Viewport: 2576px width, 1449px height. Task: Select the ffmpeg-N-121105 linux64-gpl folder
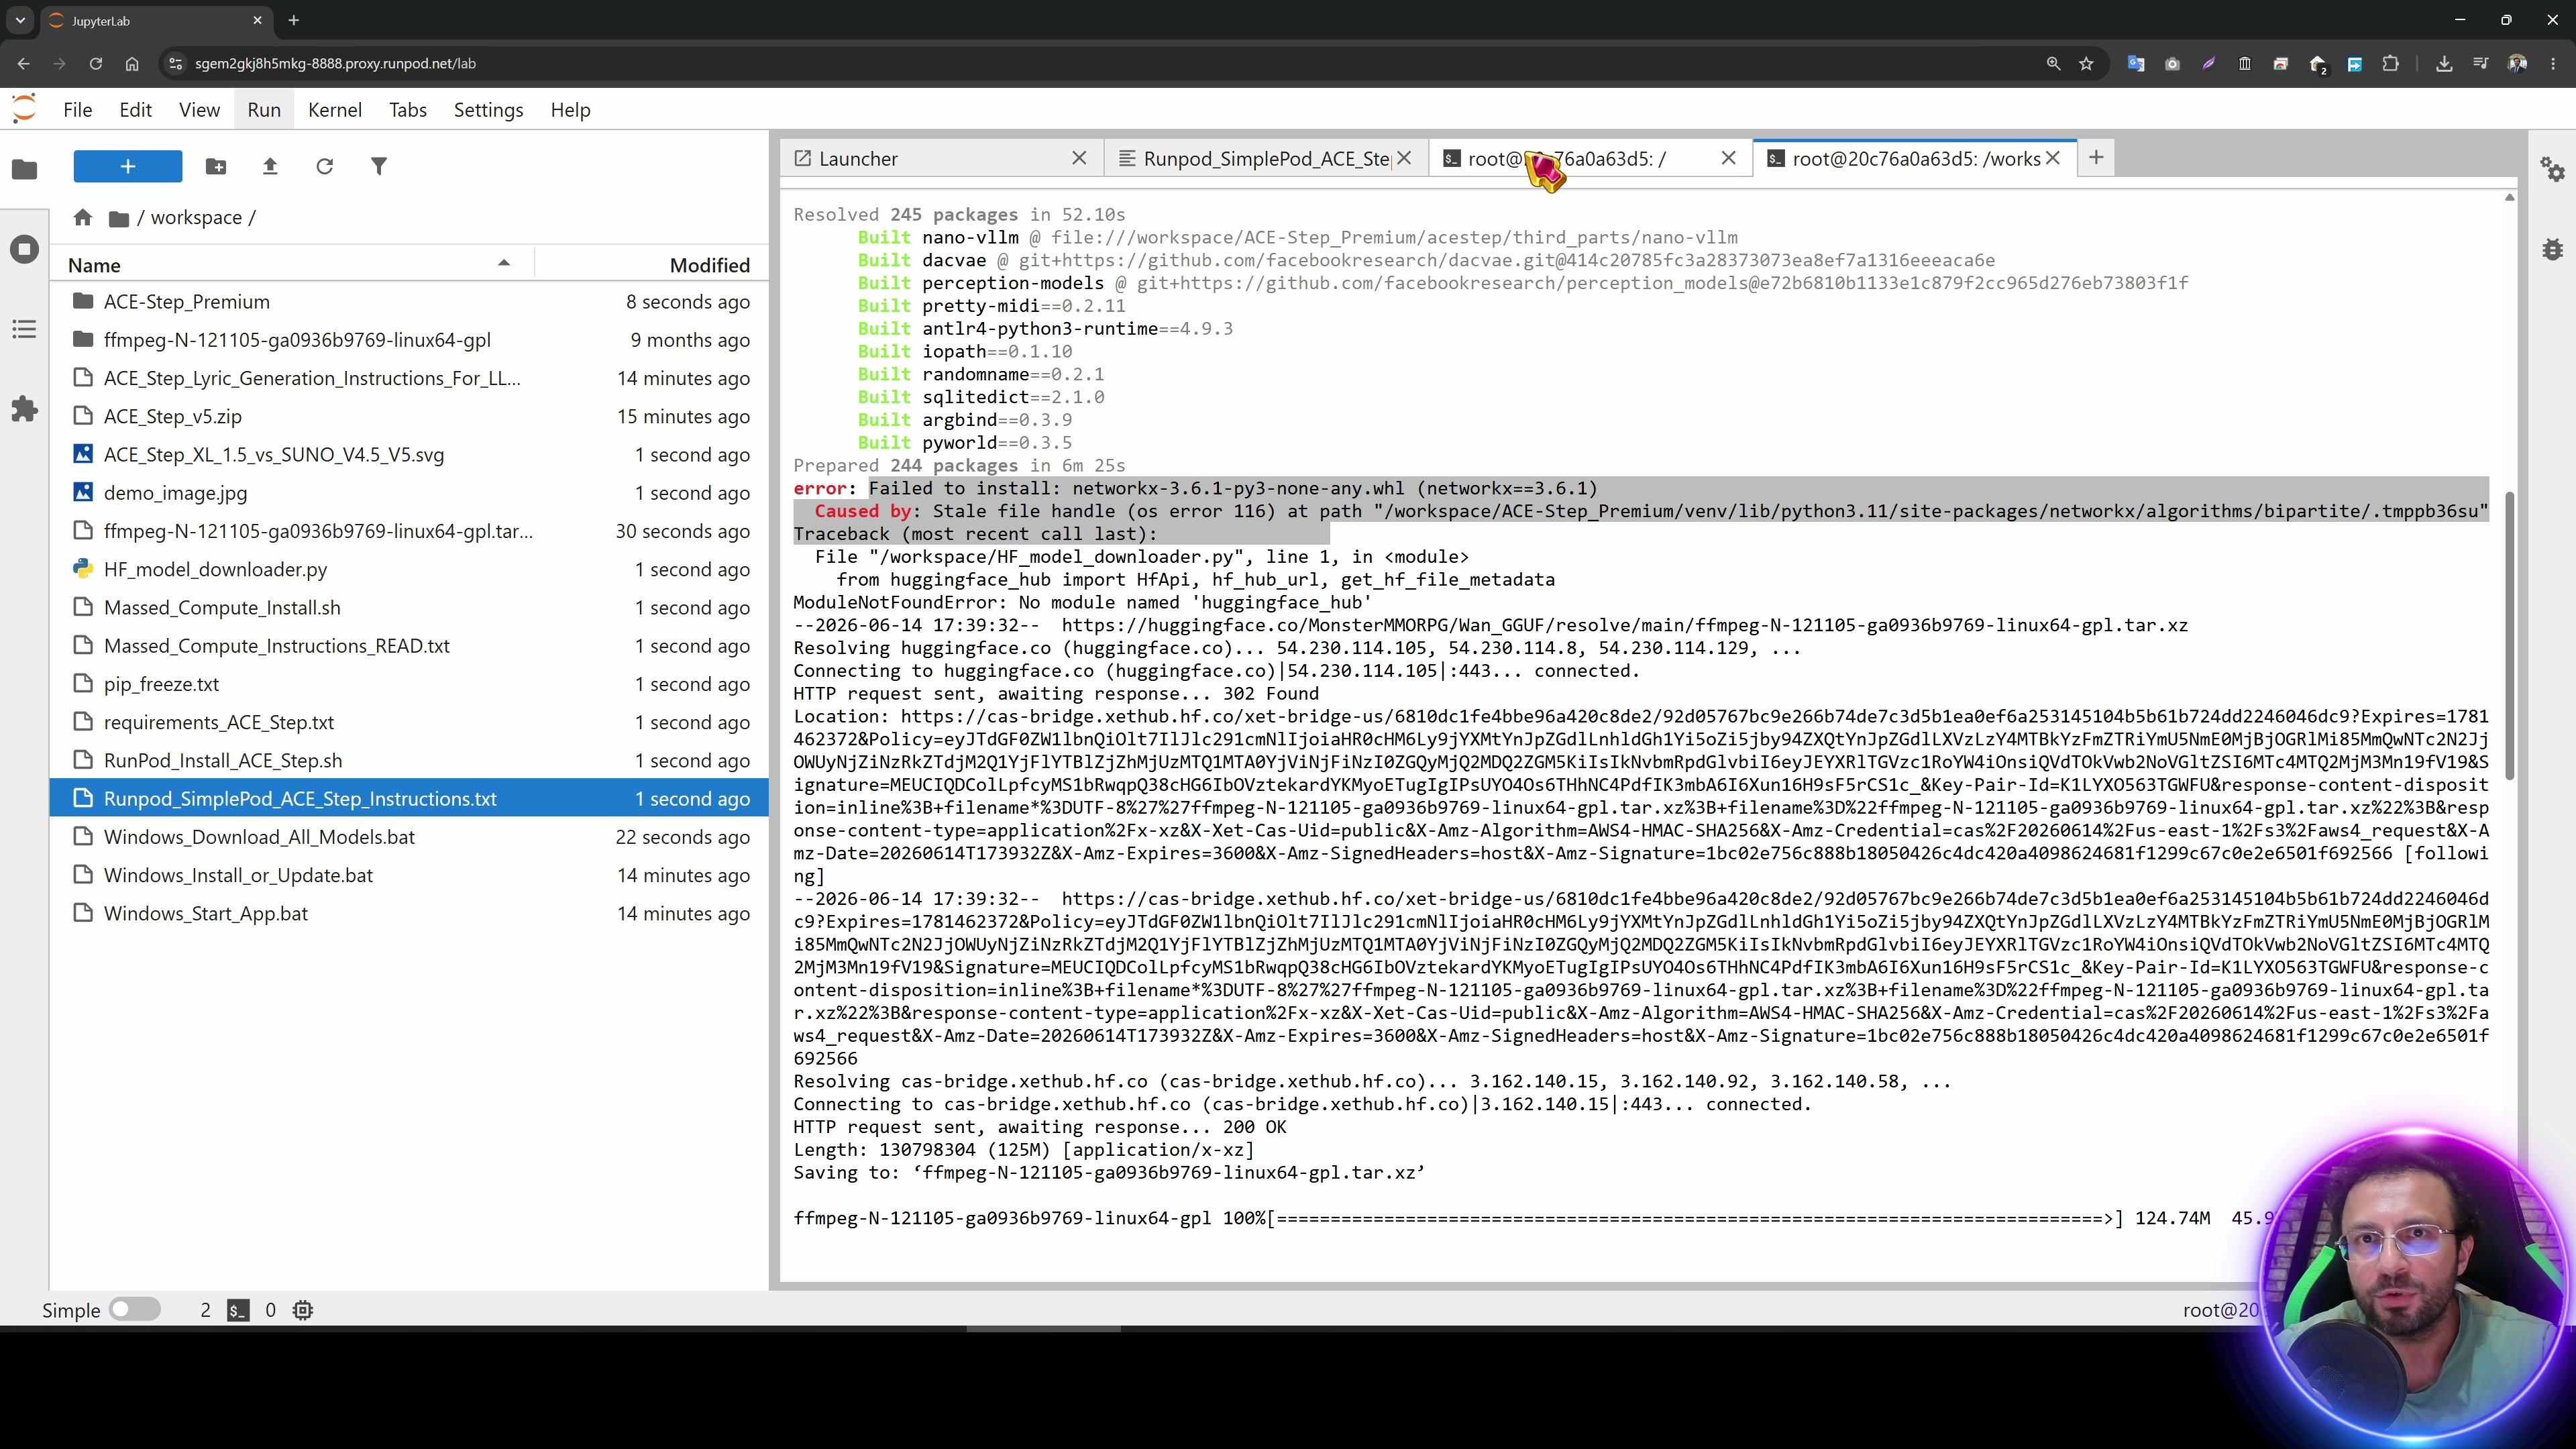(x=410, y=340)
